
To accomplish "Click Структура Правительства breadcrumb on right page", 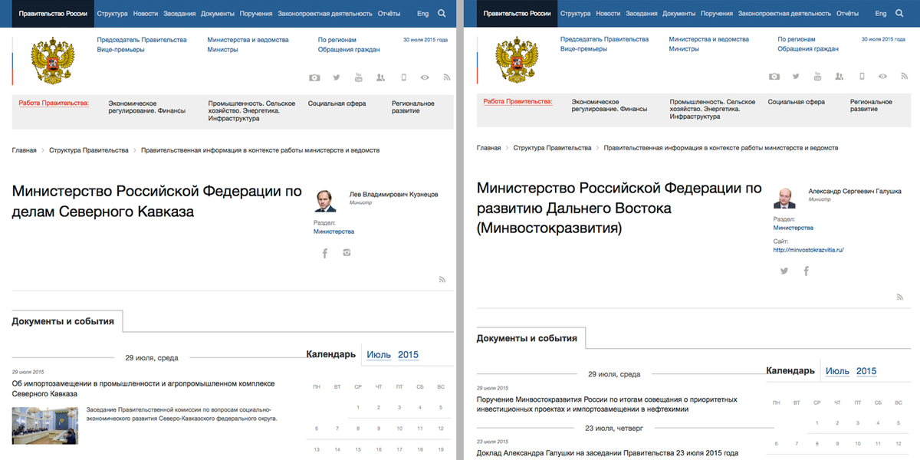I will pos(552,147).
